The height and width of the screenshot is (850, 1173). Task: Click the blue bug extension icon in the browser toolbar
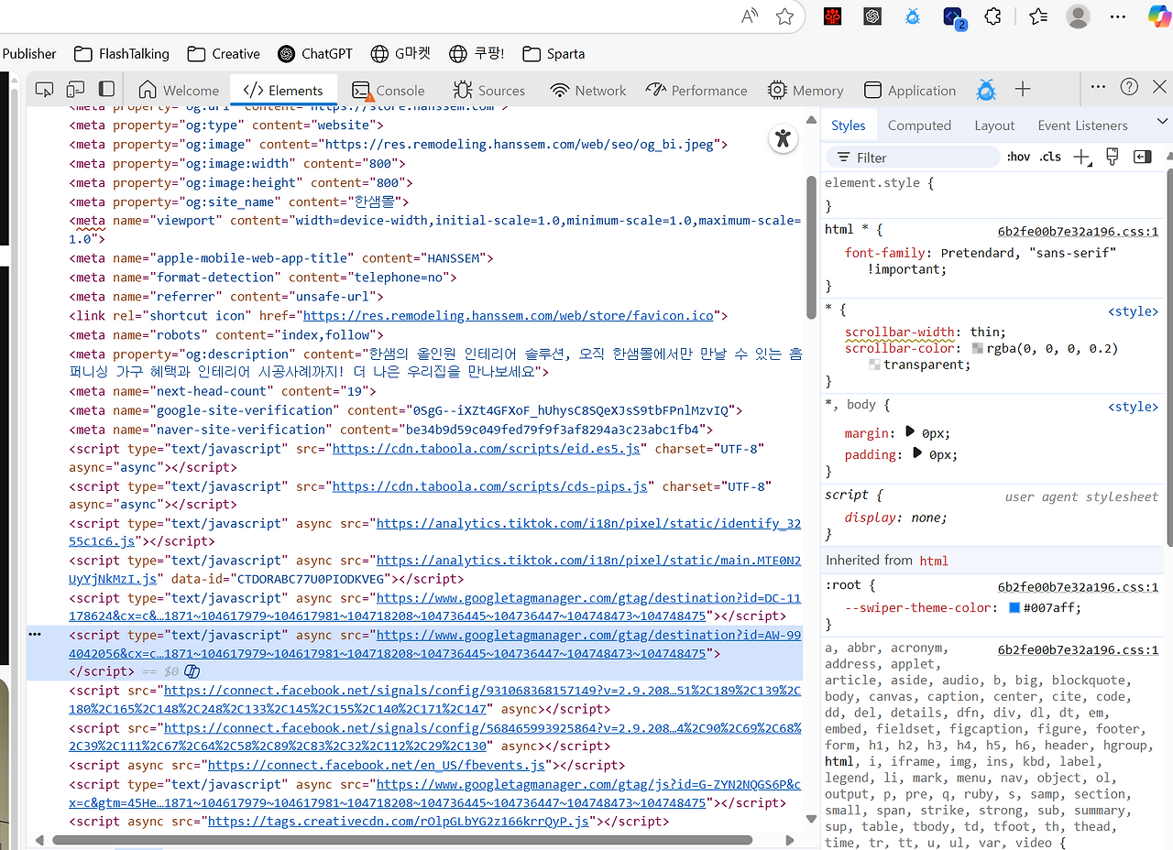pyautogui.click(x=912, y=16)
